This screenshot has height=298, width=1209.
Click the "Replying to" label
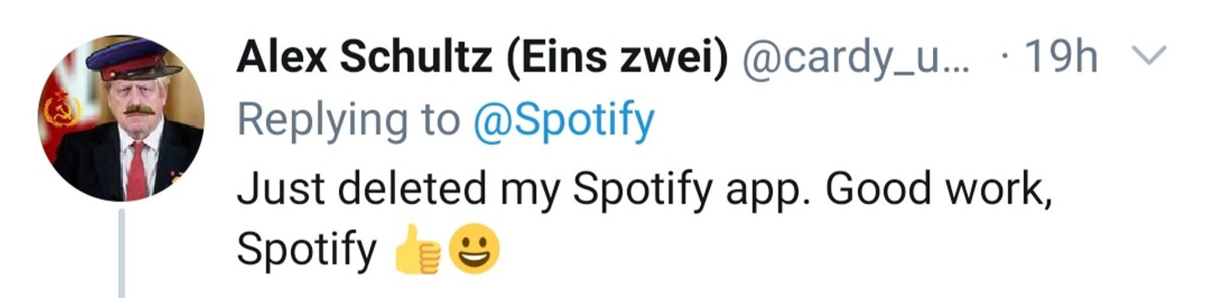tap(348, 119)
